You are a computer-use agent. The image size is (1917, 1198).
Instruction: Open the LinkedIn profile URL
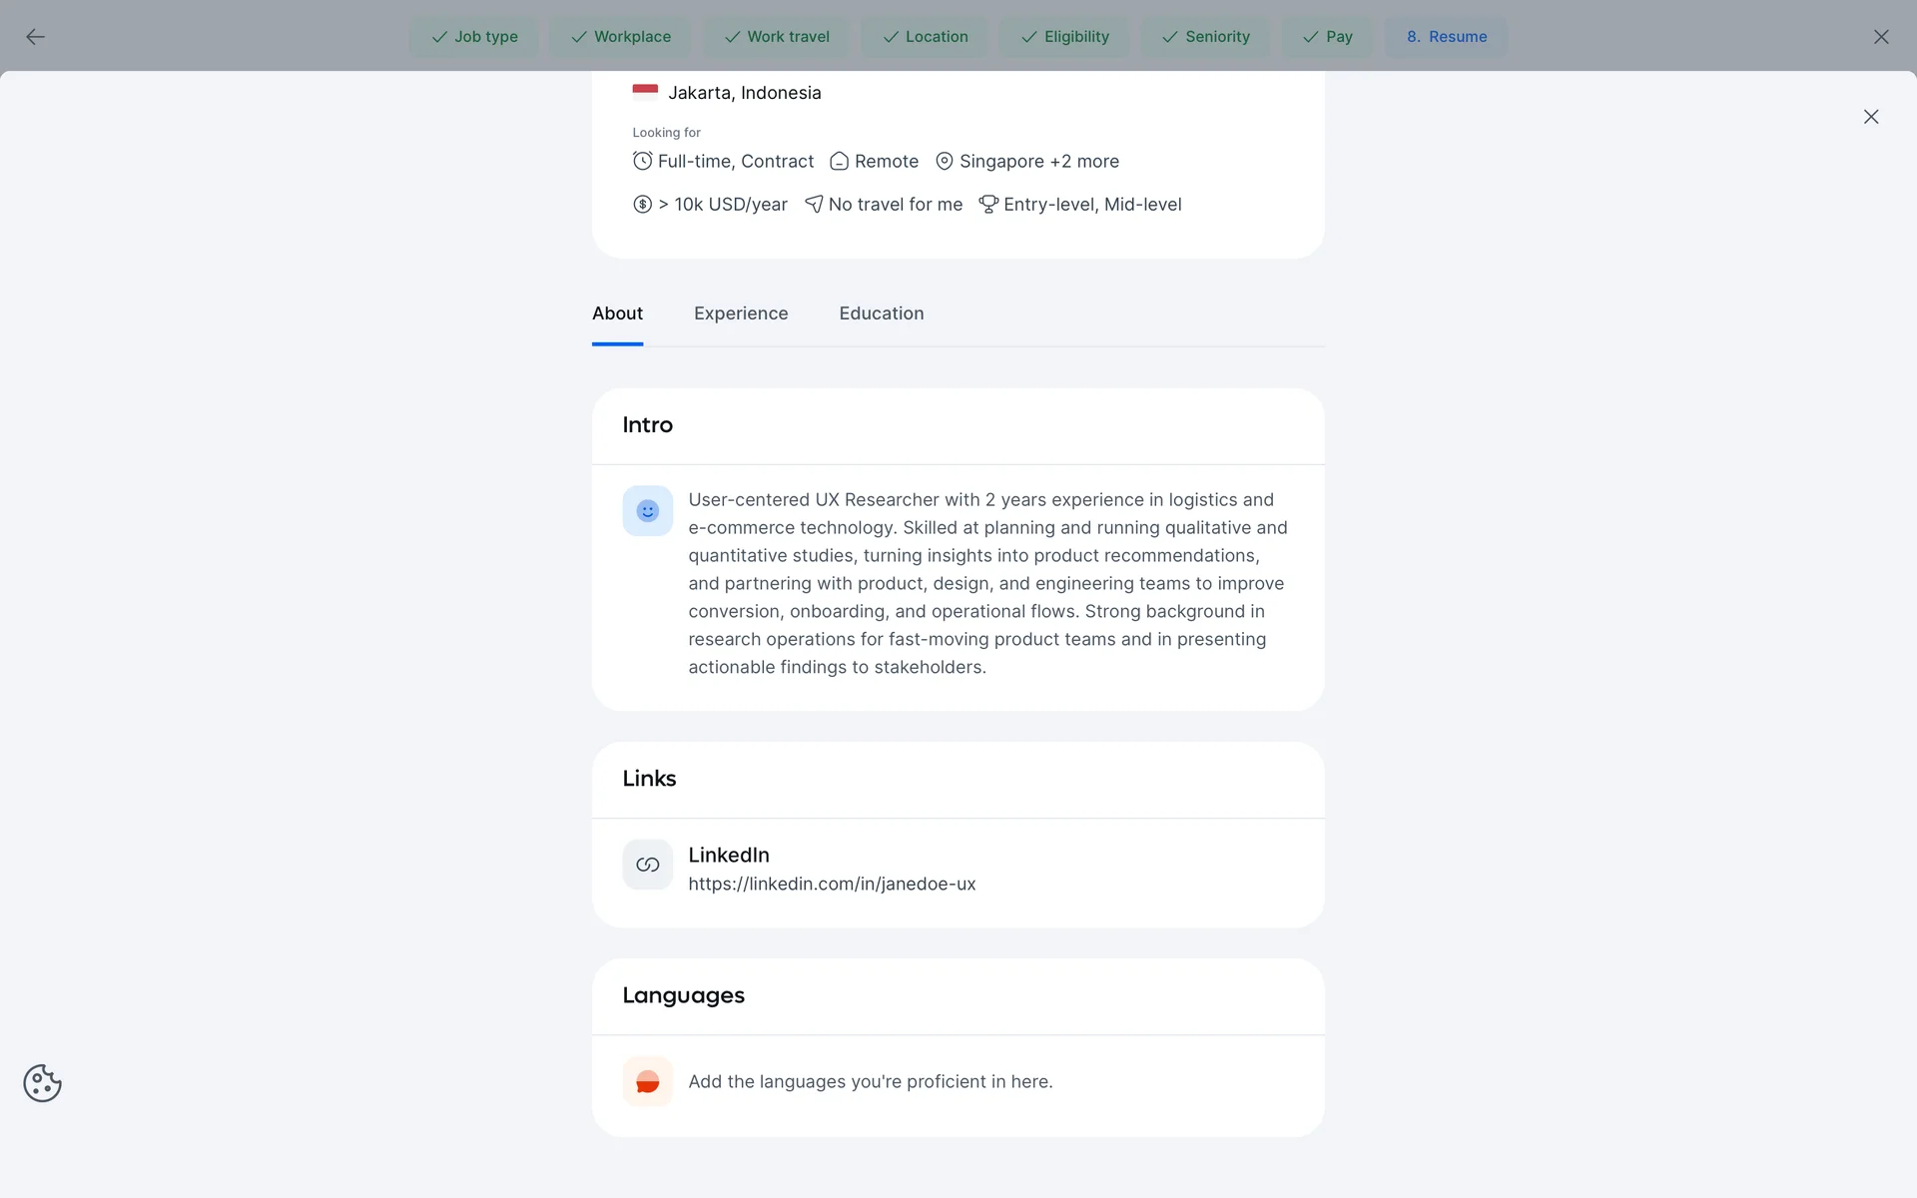pos(832,885)
